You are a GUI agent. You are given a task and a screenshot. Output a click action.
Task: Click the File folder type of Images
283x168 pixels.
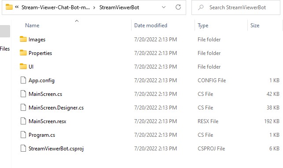(x=209, y=39)
